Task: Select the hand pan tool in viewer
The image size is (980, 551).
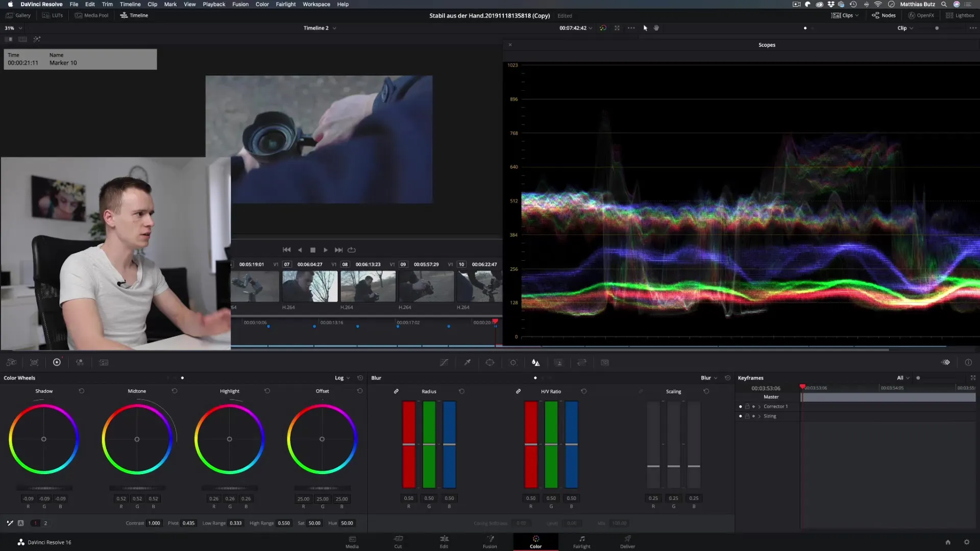Action: [656, 28]
